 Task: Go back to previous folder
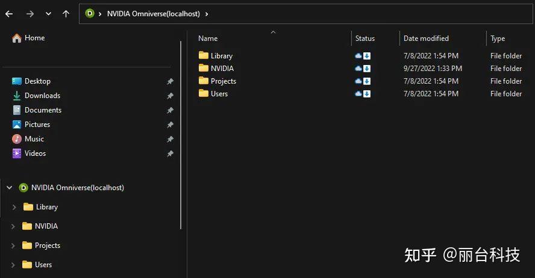(x=9, y=14)
